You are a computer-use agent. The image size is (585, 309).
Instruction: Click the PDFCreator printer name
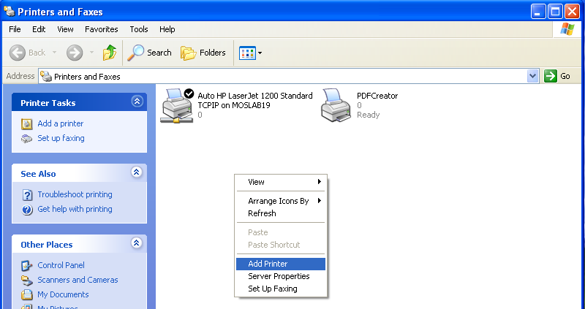coord(377,96)
